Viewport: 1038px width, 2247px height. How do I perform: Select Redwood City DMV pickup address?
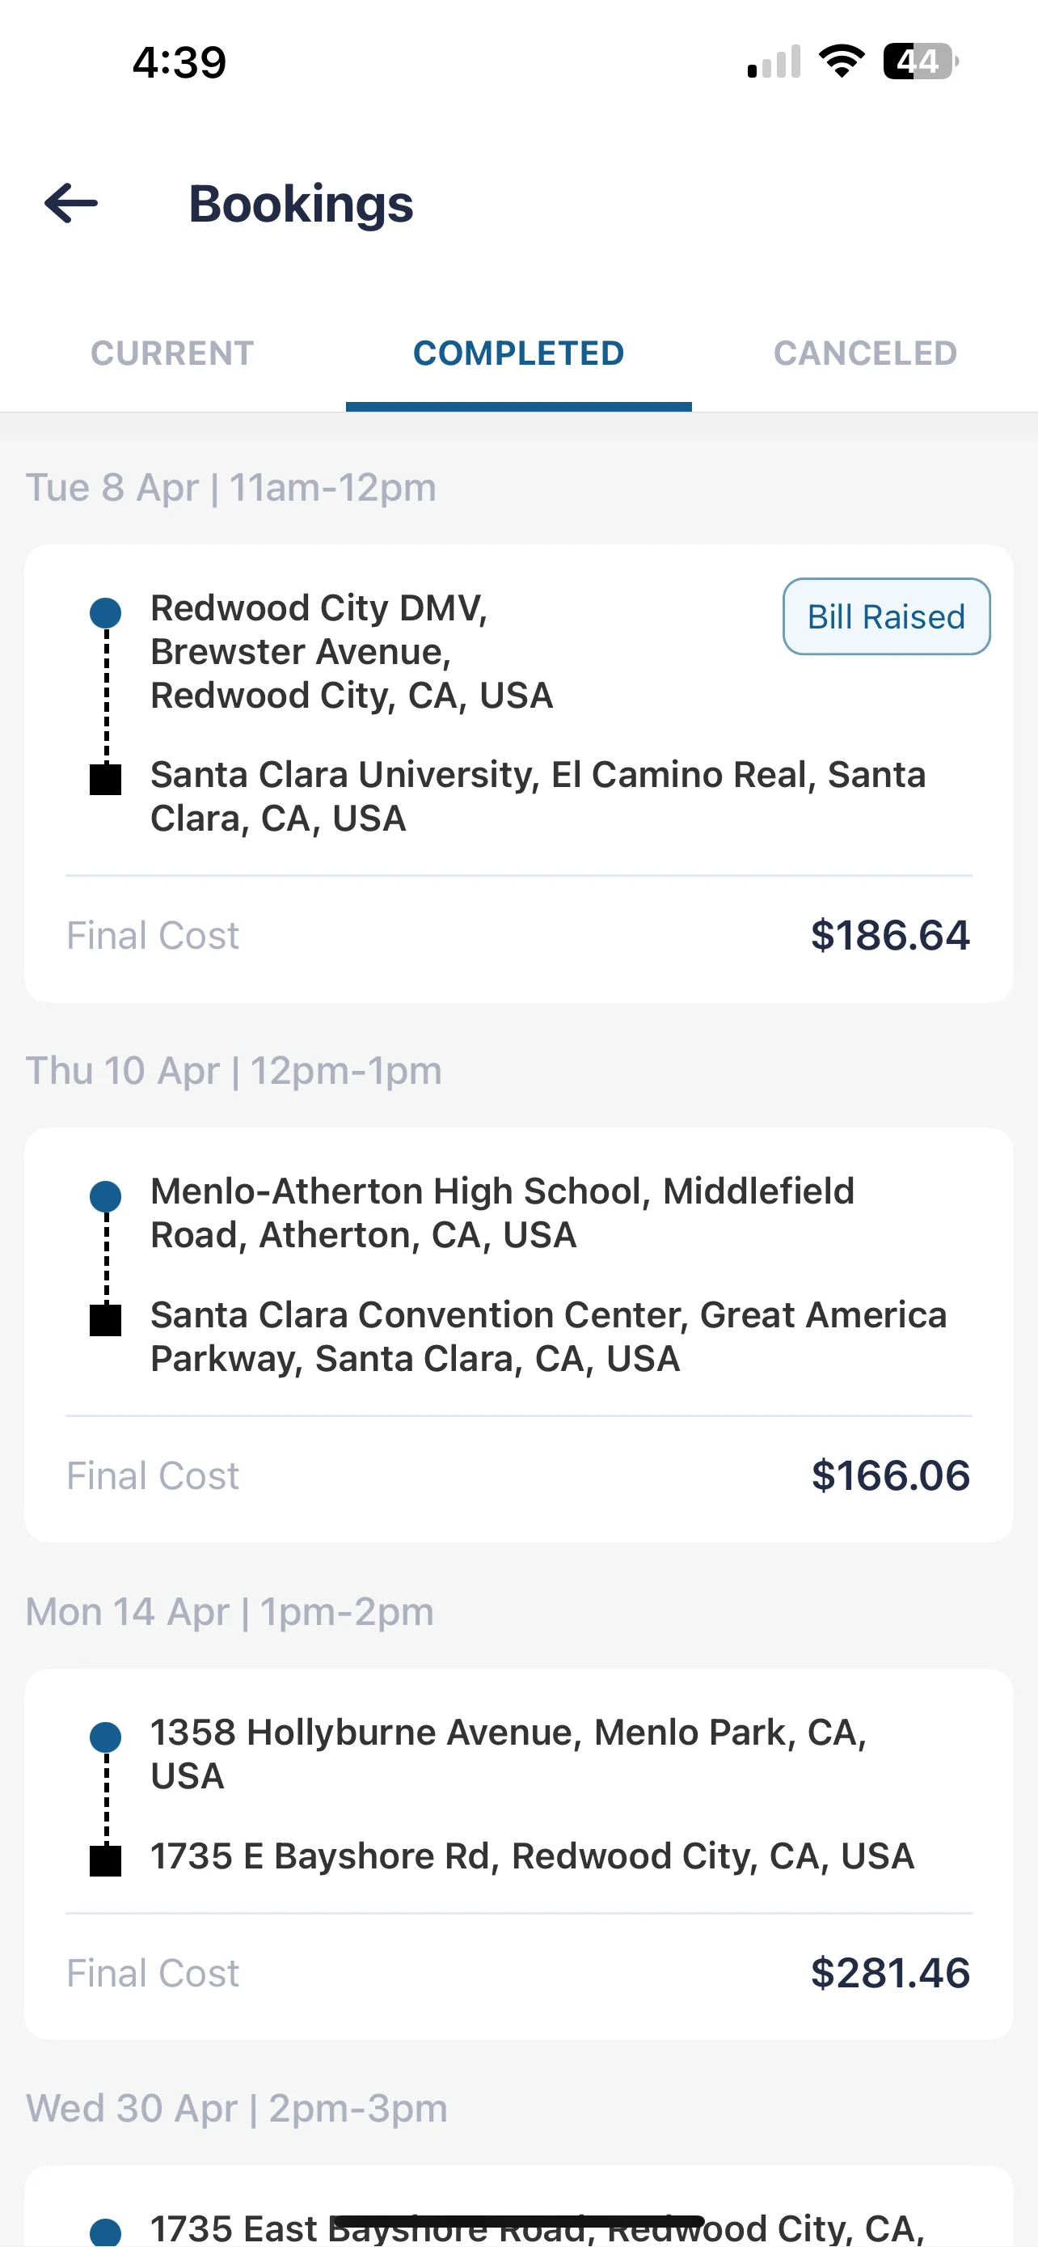pyautogui.click(x=352, y=652)
